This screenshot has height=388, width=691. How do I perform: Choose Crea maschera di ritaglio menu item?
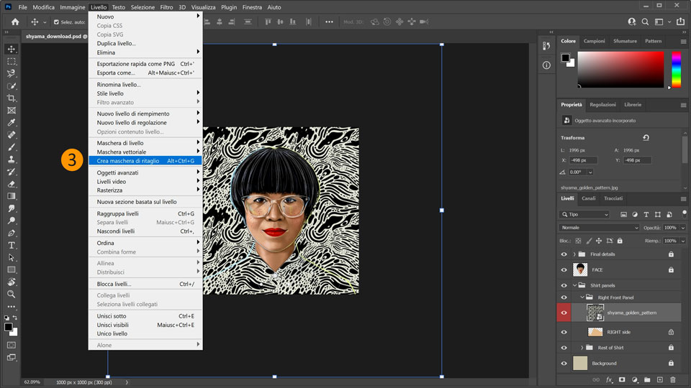(128, 161)
